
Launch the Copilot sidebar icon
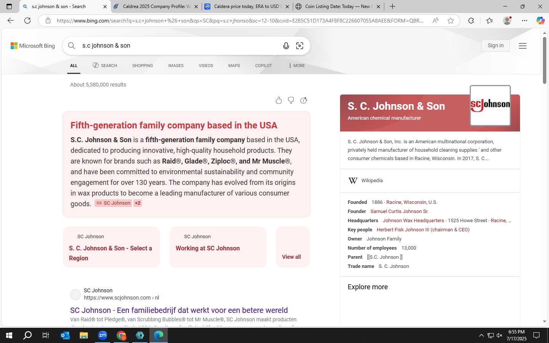(540, 21)
